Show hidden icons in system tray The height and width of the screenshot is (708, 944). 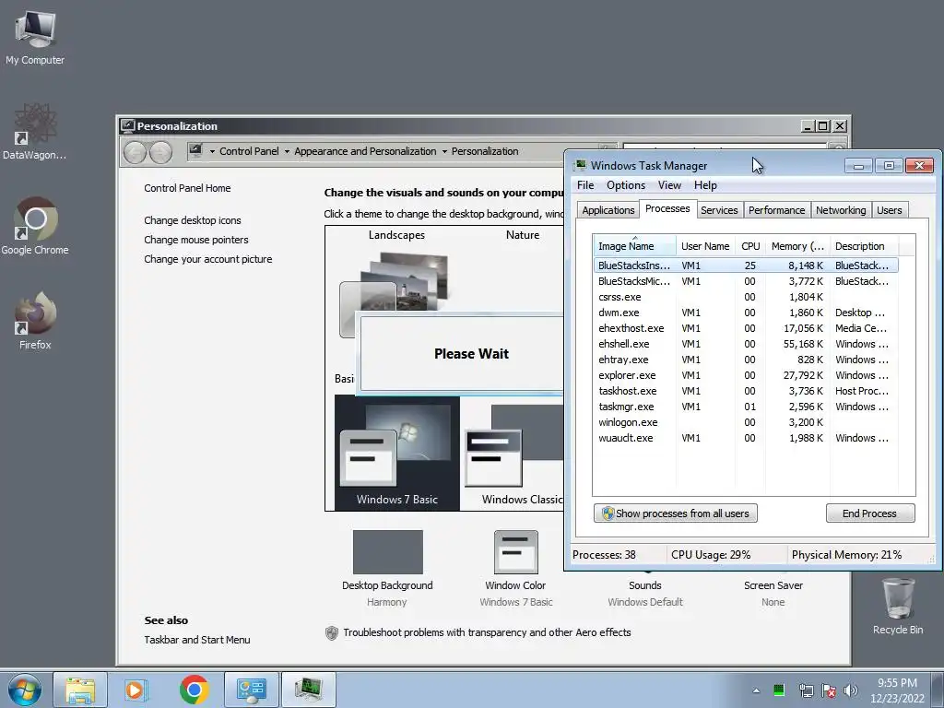pos(756,690)
